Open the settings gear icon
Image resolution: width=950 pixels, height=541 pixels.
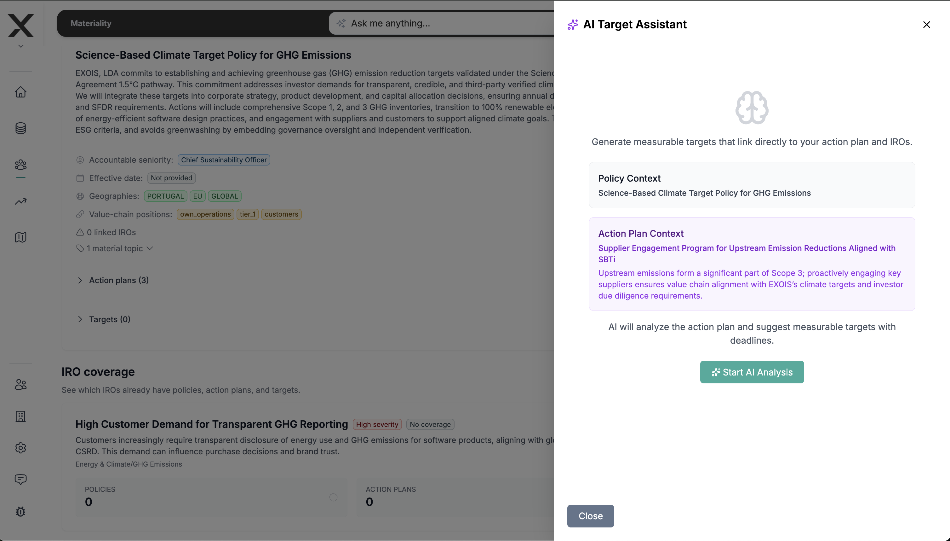coord(21,448)
